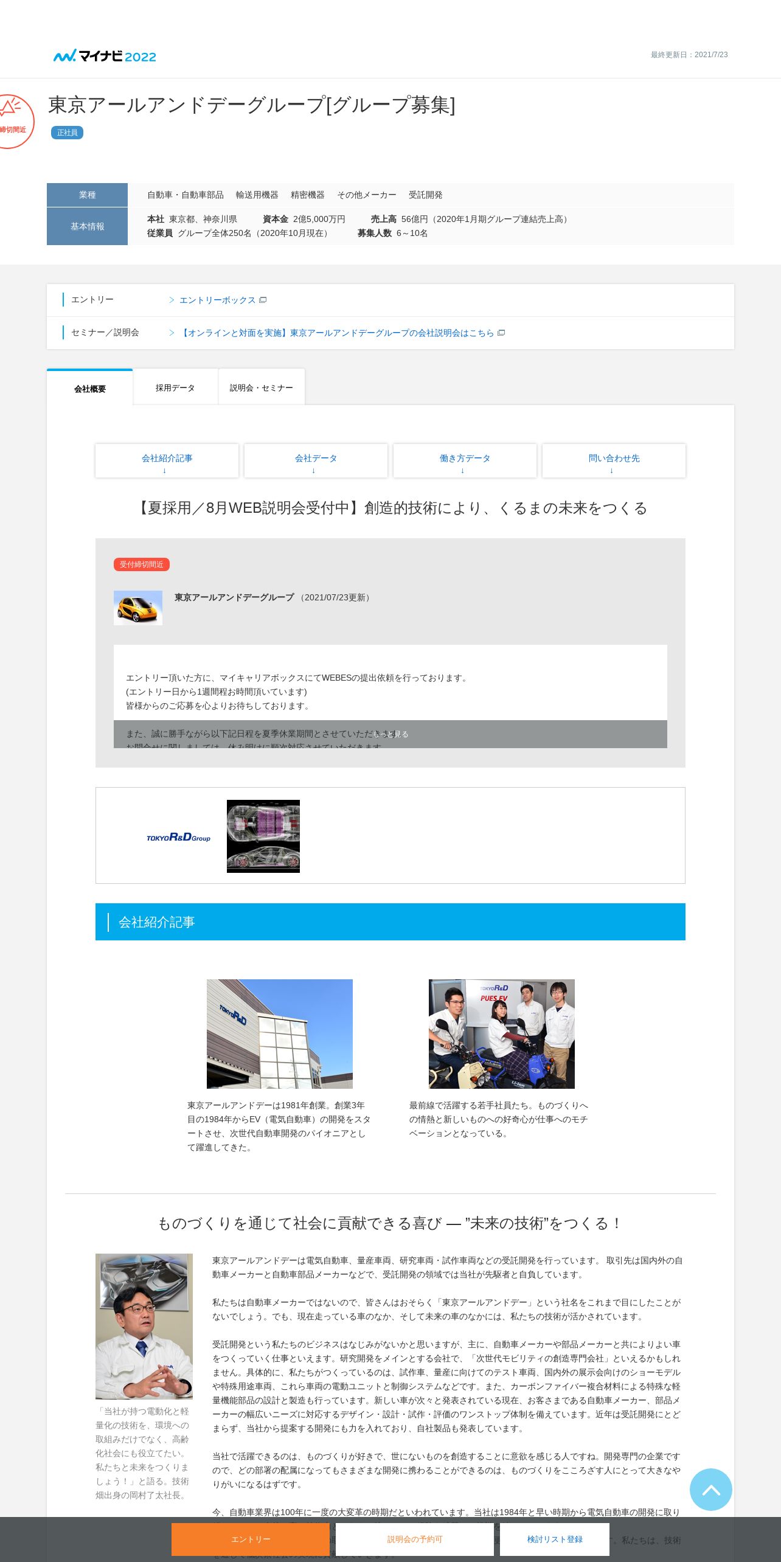Image resolution: width=781 pixels, height=1562 pixels.
Task: Click the 最終更新日：2021/7/23 text
Action: click(689, 55)
